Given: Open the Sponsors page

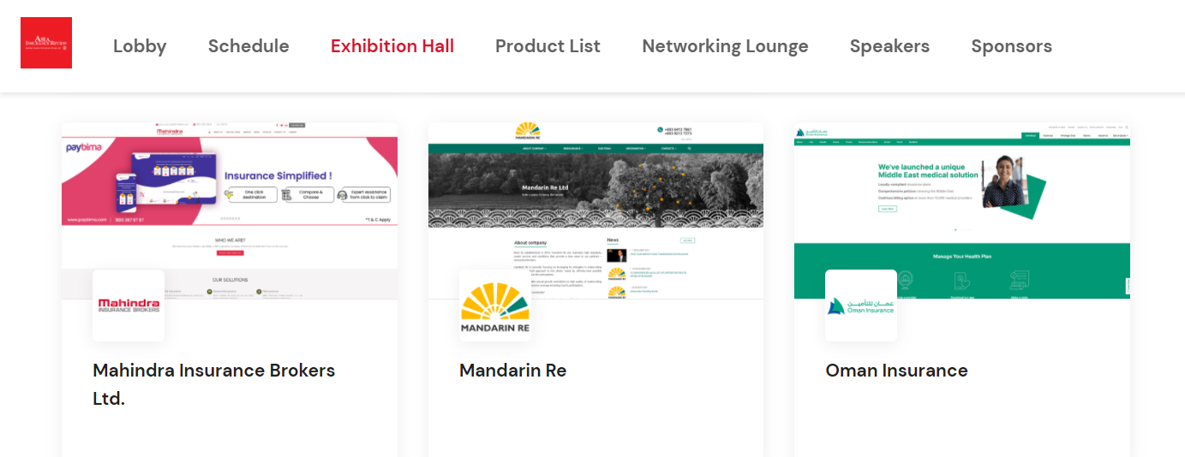Looking at the screenshot, I should [1011, 46].
